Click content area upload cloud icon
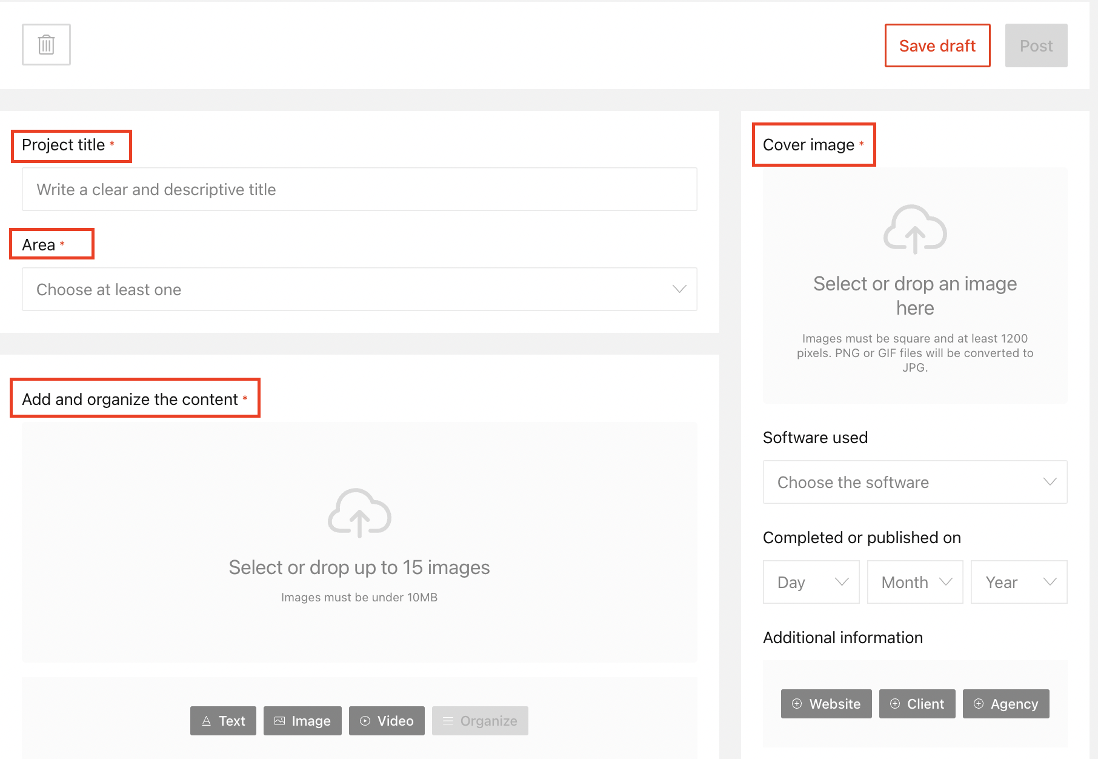Viewport: 1098px width, 759px height. click(x=359, y=513)
